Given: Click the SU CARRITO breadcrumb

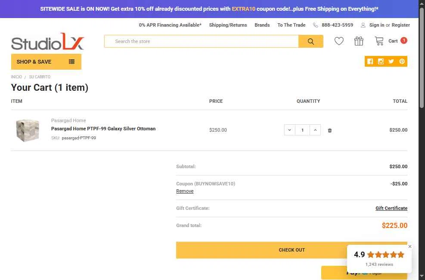Looking at the screenshot, I should click(x=40, y=77).
